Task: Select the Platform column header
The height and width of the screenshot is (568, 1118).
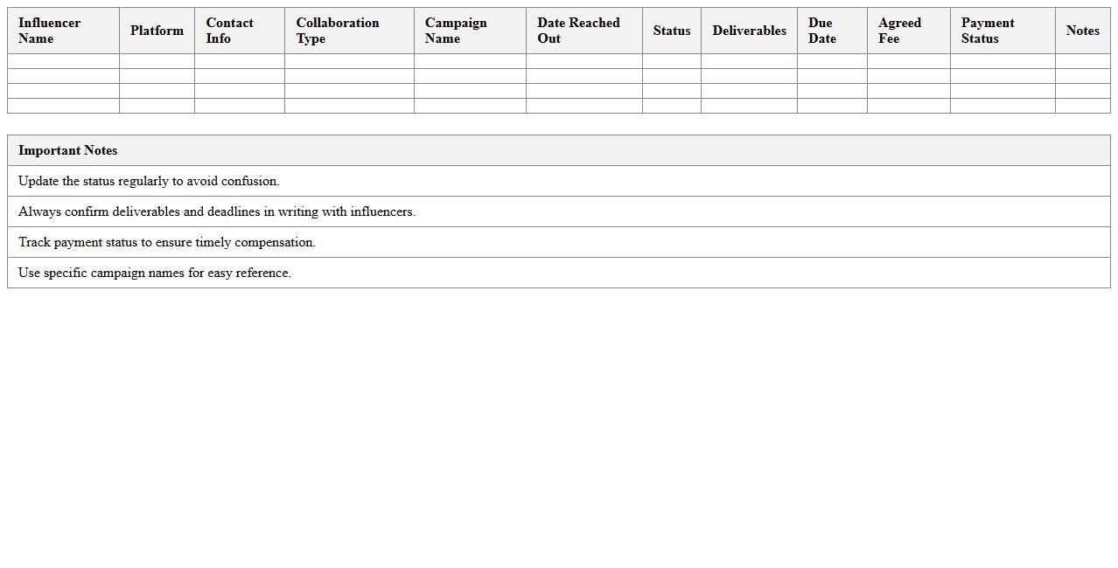Action: [157, 31]
